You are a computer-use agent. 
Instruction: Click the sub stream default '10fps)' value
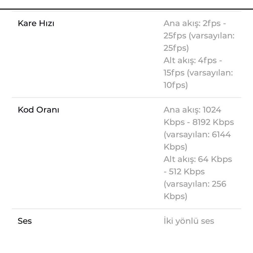[176, 85]
